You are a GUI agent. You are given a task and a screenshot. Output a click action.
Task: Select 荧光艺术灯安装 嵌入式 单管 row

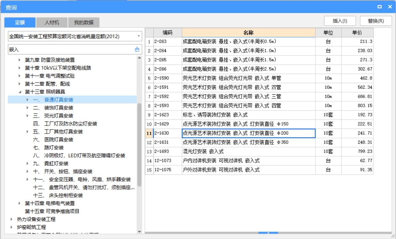pos(259,78)
